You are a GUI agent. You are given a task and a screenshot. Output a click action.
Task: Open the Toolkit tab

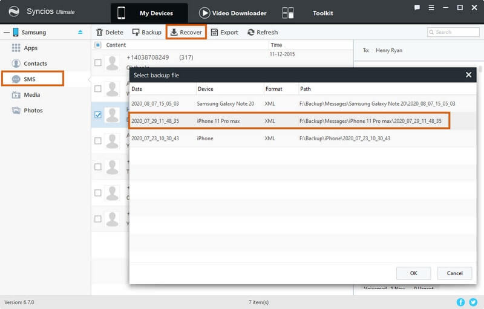point(322,13)
